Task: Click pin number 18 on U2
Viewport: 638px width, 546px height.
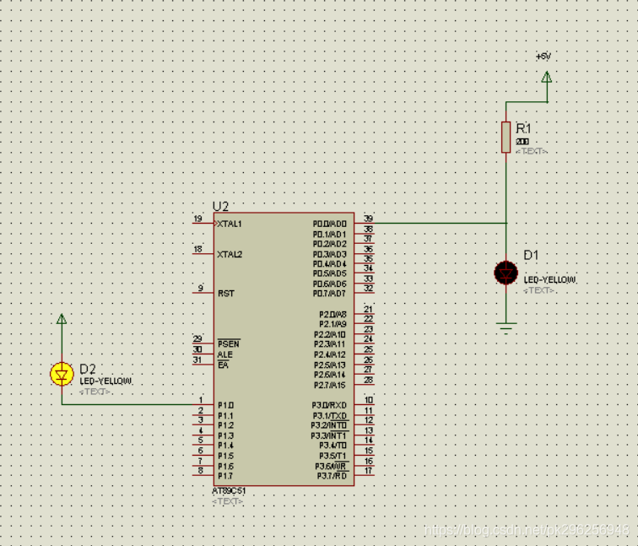Action: tap(197, 250)
